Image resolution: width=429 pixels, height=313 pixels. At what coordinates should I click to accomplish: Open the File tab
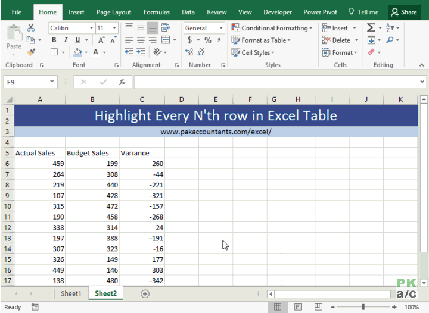(x=17, y=12)
